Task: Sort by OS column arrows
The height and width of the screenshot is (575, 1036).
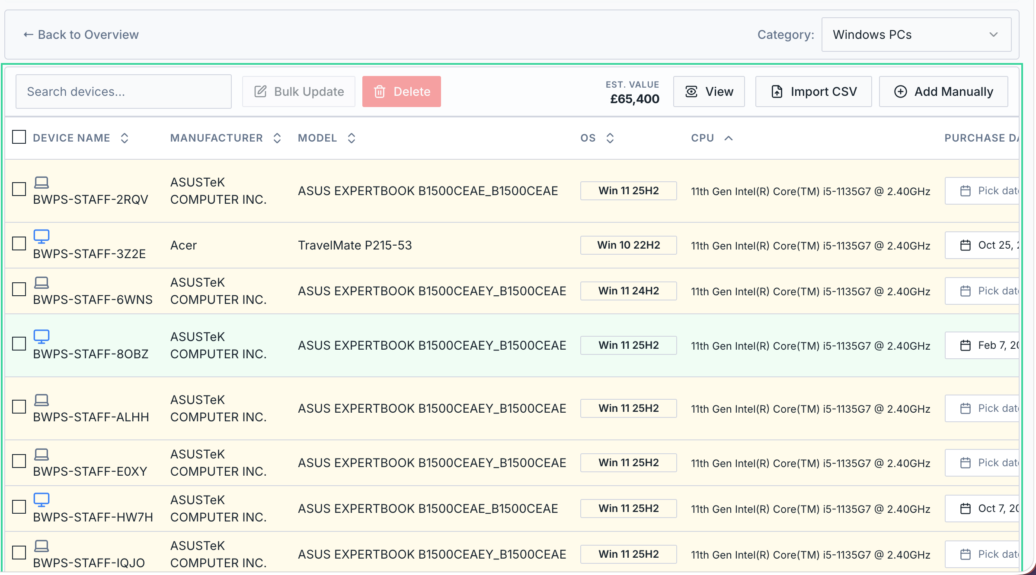Action: pyautogui.click(x=610, y=138)
